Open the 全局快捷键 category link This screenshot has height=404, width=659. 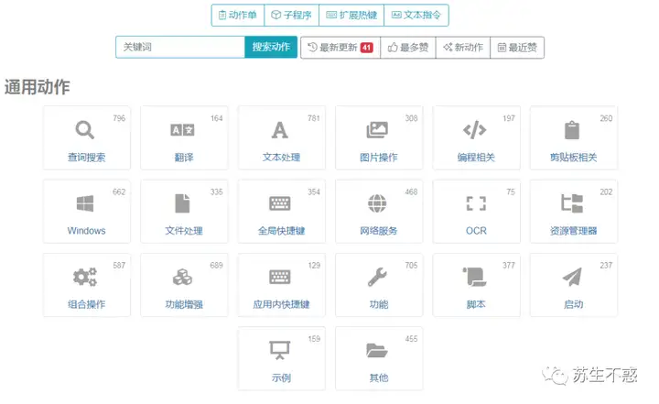click(x=282, y=231)
